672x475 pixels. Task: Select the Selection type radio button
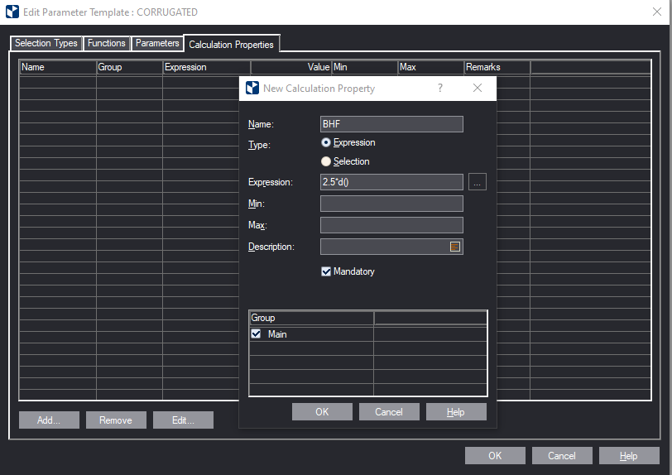pos(326,161)
